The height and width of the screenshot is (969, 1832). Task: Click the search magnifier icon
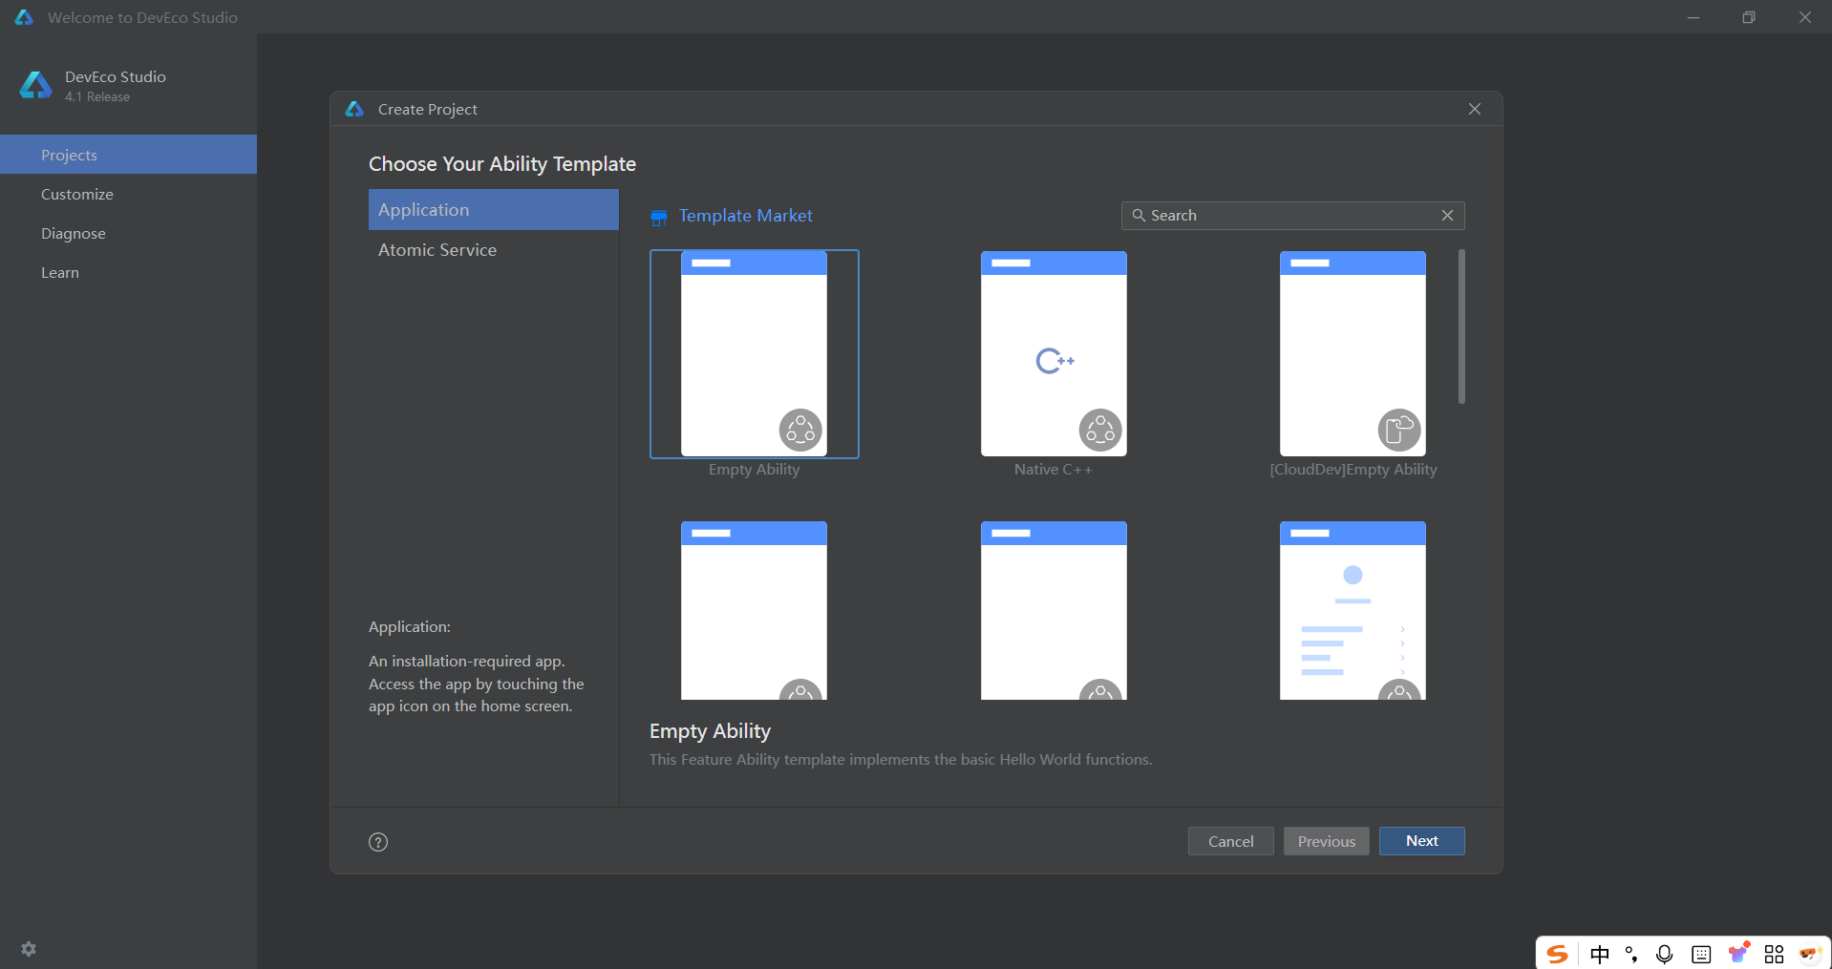(1139, 216)
